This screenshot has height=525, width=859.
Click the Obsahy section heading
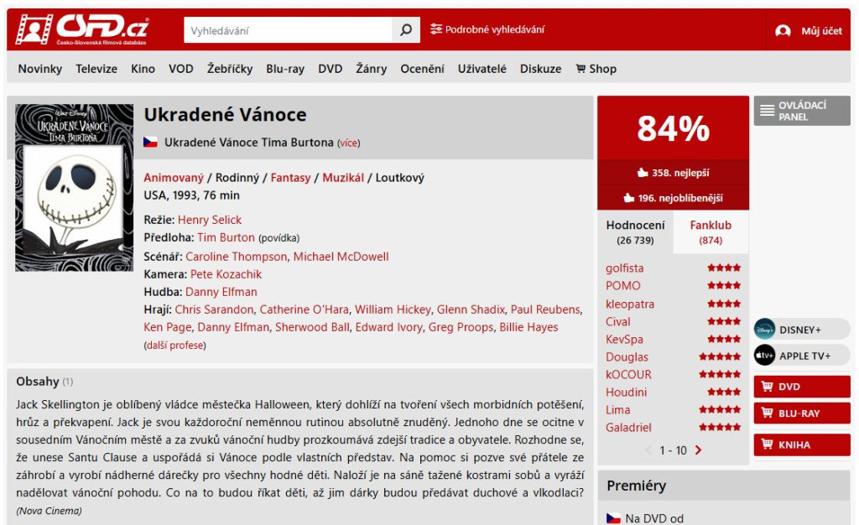coord(37,382)
